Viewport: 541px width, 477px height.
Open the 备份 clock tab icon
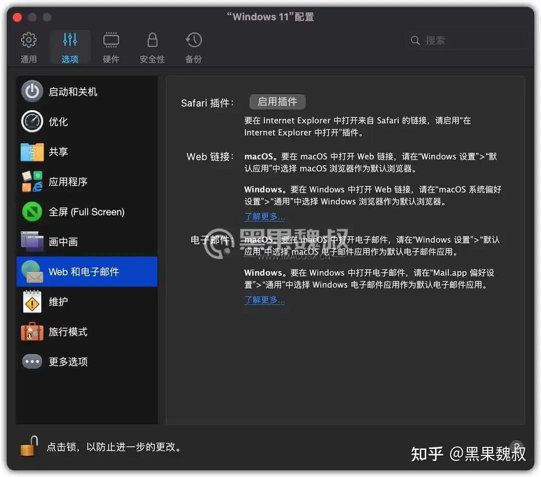pyautogui.click(x=193, y=40)
